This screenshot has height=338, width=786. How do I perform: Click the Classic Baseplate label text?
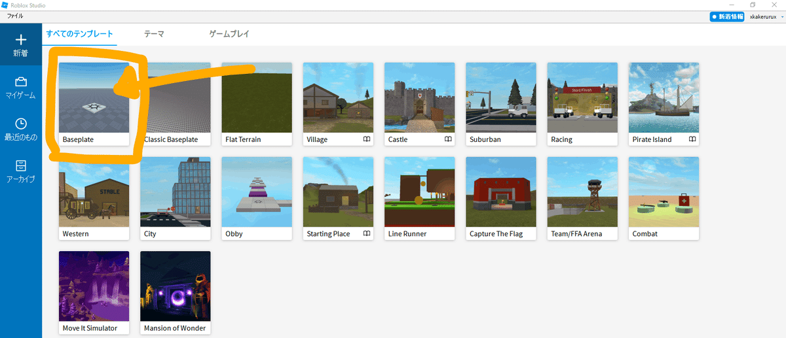coord(172,139)
